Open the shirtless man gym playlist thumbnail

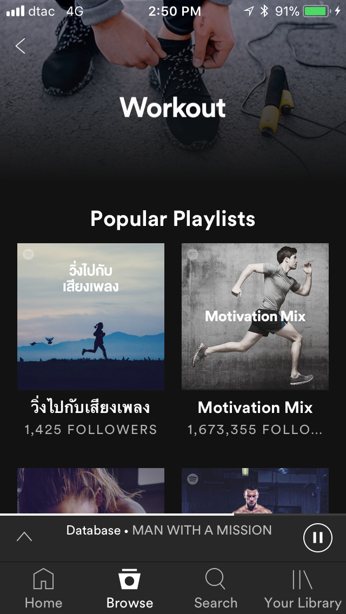point(255,491)
